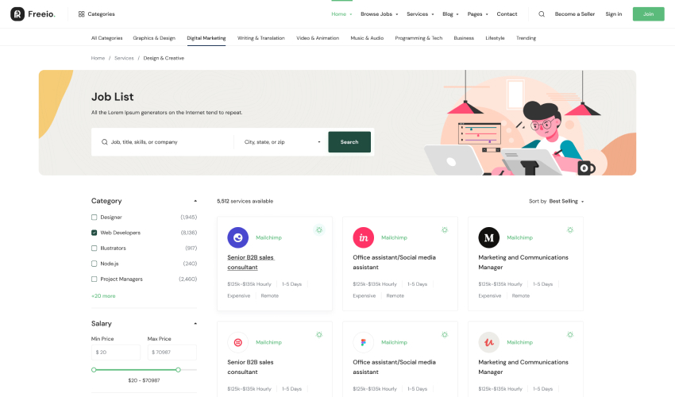
Task: Click the search magnifier icon in header
Action: point(542,14)
